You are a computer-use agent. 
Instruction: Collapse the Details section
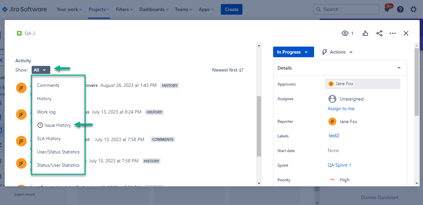point(399,68)
